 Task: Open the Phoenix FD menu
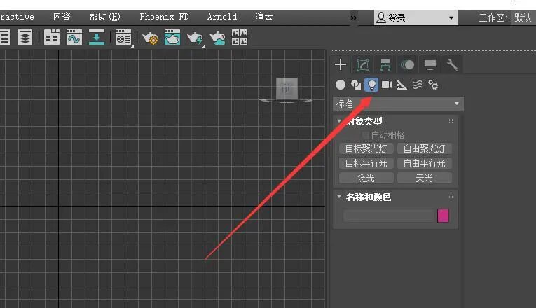click(x=164, y=16)
